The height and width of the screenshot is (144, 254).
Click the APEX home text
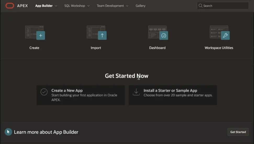22,6
